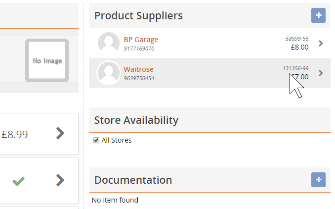The width and height of the screenshot is (335, 209).
Task: Click the BP Garage supplier avatar
Action: click(x=109, y=43)
